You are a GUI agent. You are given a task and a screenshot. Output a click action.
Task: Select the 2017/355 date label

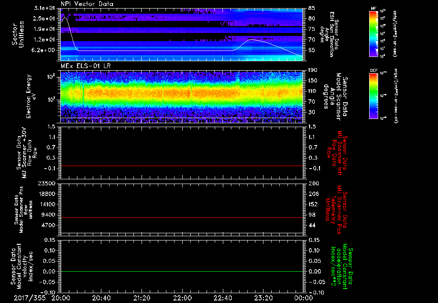29,298
